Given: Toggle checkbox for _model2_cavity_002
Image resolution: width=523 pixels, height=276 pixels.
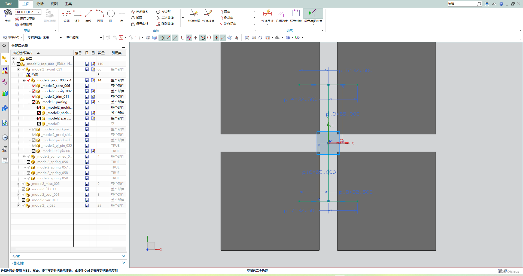Looking at the screenshot, I should (x=34, y=91).
